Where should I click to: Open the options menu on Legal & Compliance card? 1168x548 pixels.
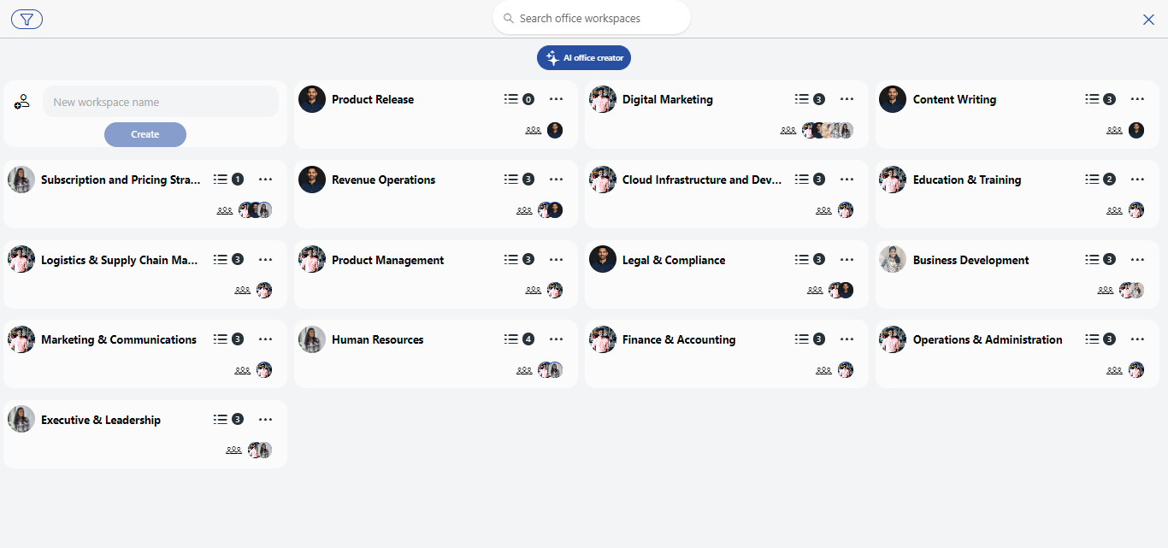click(847, 259)
